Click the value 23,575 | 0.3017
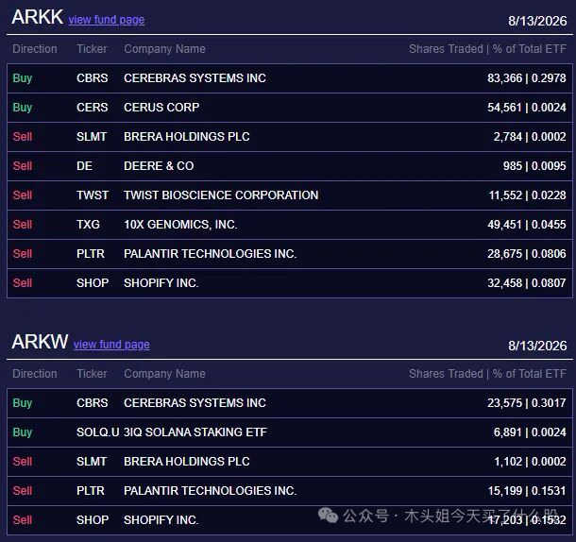 526,403
